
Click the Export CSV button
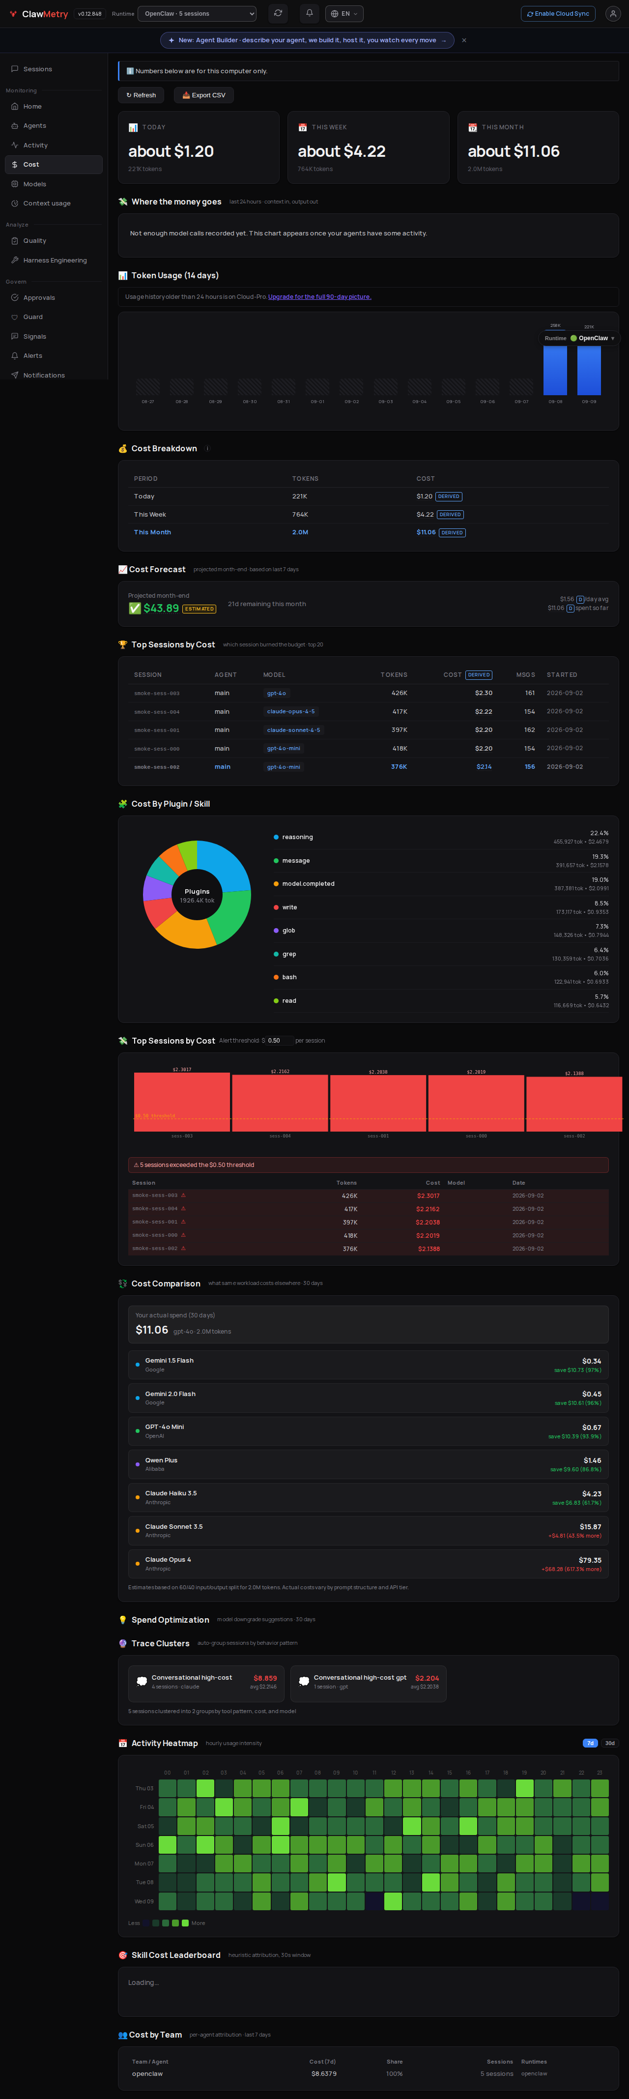(x=204, y=95)
